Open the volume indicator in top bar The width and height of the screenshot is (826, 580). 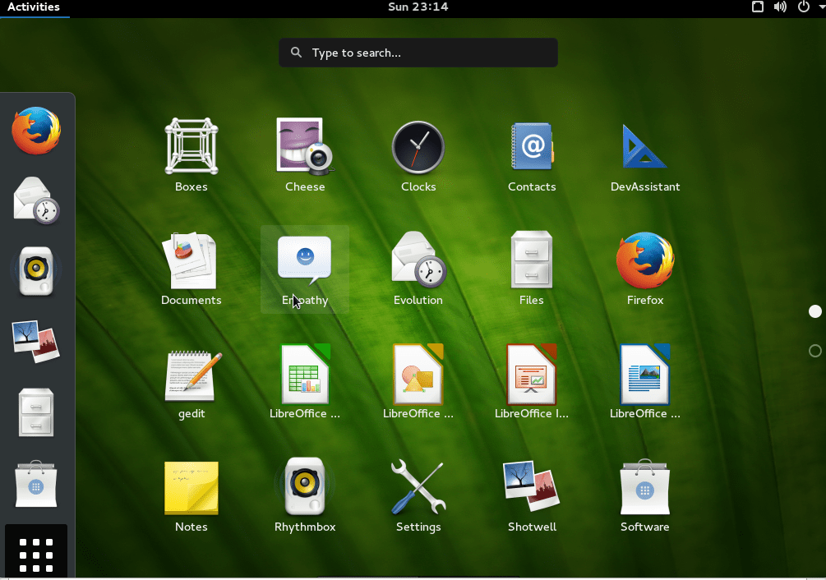[x=780, y=7]
